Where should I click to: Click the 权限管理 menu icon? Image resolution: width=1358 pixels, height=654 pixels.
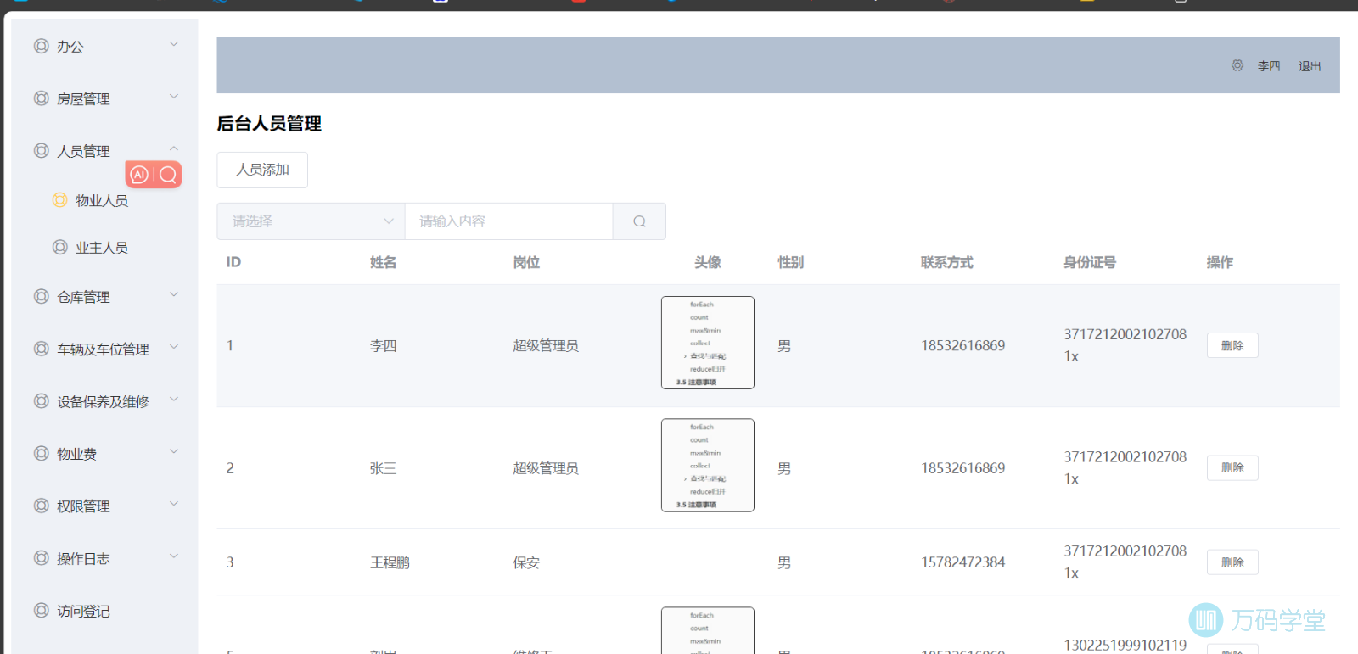pos(41,506)
